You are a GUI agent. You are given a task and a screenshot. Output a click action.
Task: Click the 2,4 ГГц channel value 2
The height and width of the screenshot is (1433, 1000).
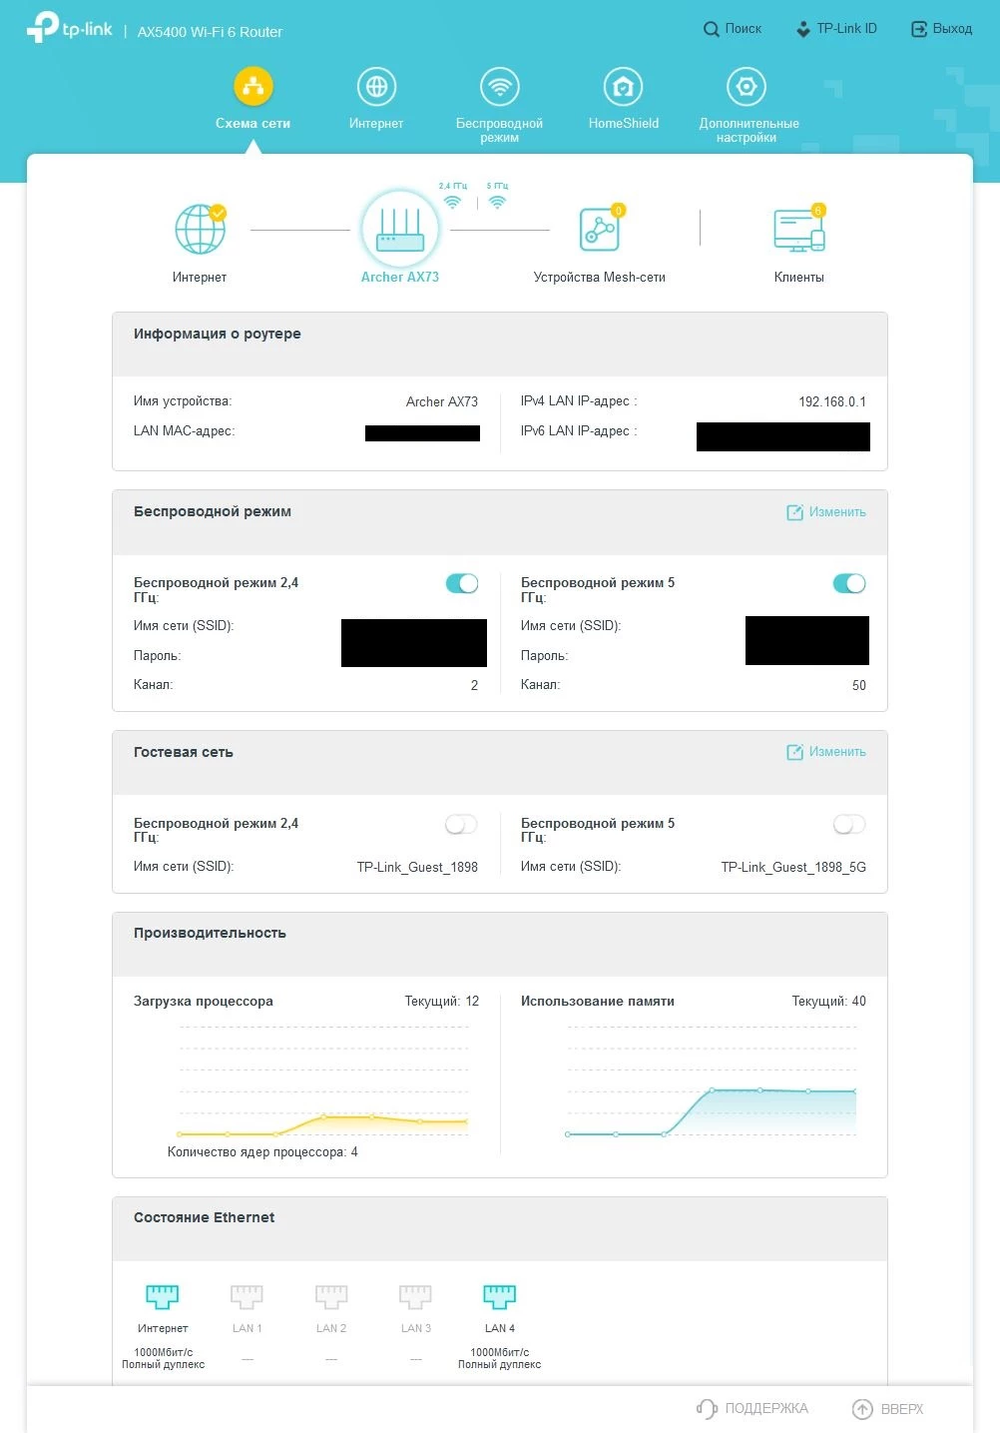click(x=474, y=685)
